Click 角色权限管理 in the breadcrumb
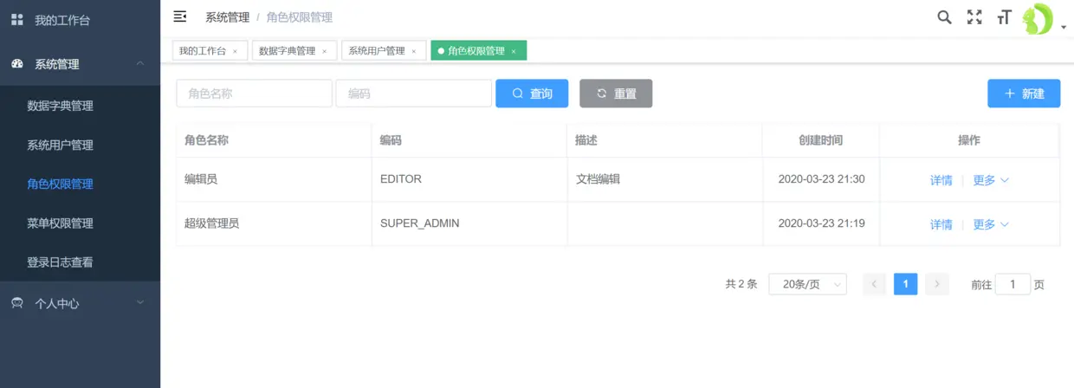 (x=300, y=17)
